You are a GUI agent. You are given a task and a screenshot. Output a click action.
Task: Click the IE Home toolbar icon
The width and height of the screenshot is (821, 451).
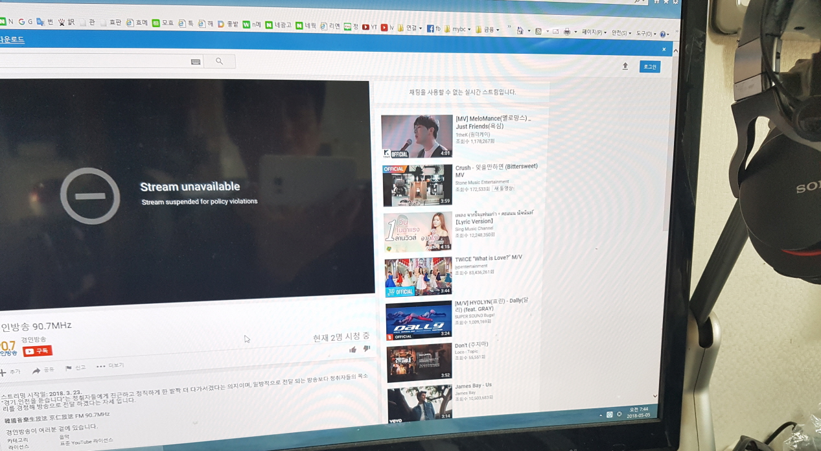(x=520, y=30)
